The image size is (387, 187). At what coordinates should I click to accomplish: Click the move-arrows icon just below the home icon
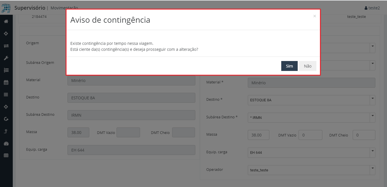tap(6, 33)
